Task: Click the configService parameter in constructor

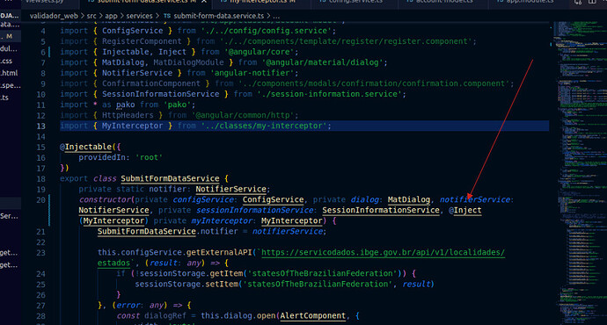Action: (203, 199)
